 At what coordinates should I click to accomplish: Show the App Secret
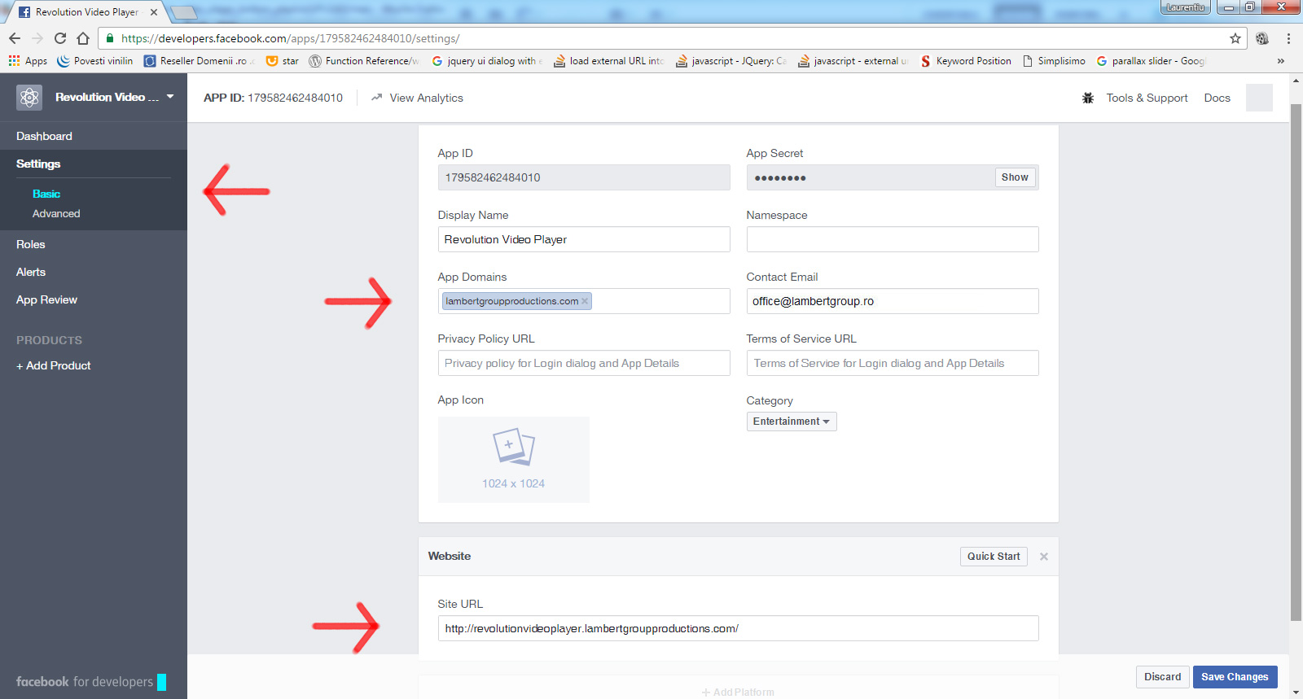click(1015, 177)
